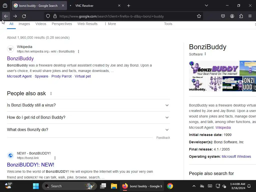Open Spyware sitelink

41,76
